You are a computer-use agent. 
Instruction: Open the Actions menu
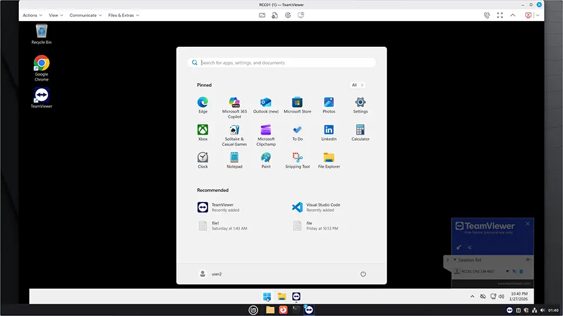click(32, 15)
